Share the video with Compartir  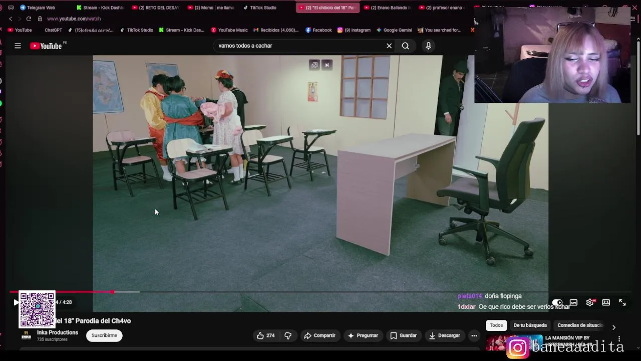click(319, 335)
